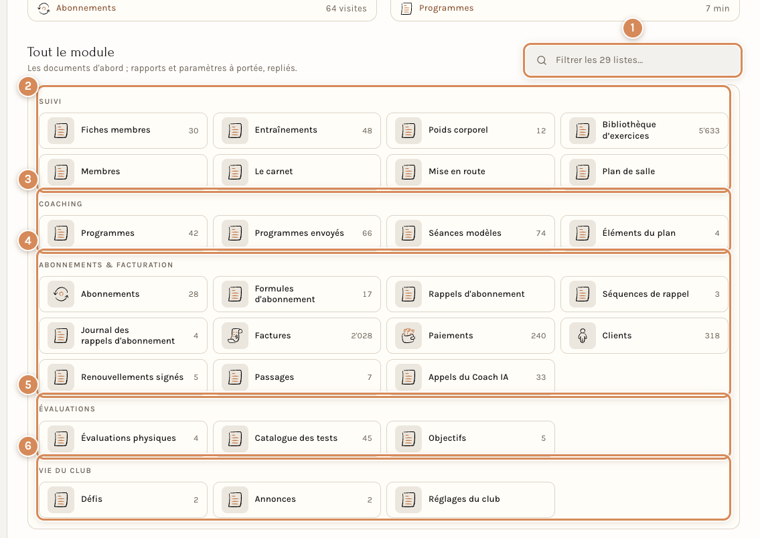This screenshot has height=538, width=760.
Task: Click the Plan de salle label
Action: (x=629, y=172)
